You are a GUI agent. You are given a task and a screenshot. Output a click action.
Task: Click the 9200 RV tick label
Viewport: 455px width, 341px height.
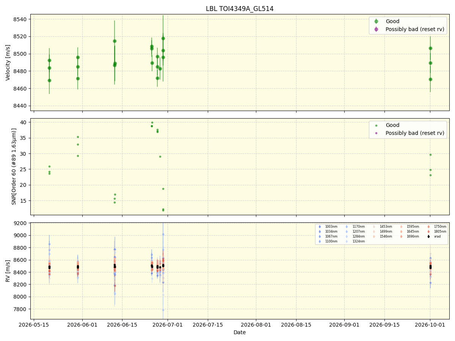tap(20, 223)
